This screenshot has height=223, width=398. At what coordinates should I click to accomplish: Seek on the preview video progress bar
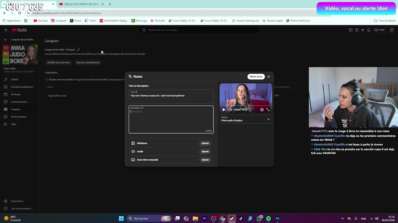(246, 106)
